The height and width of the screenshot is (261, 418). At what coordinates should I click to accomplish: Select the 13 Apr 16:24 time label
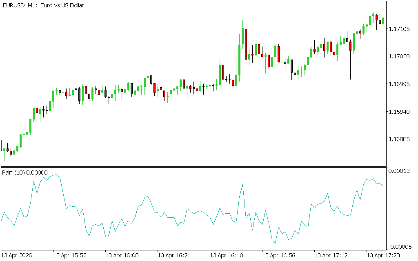point(174,255)
